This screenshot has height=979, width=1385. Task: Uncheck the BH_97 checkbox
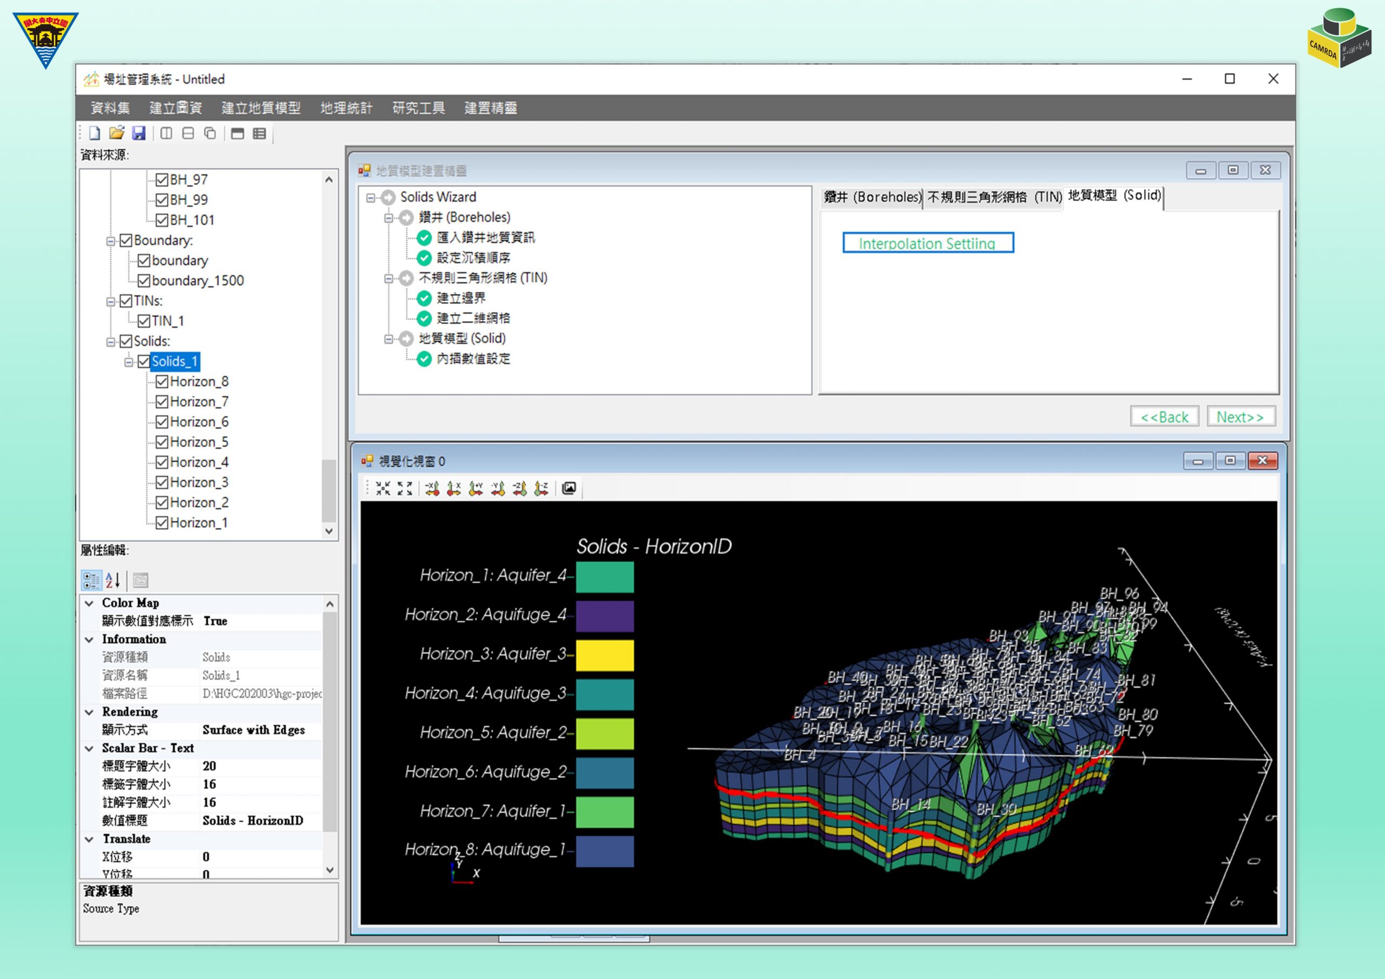coord(162,179)
